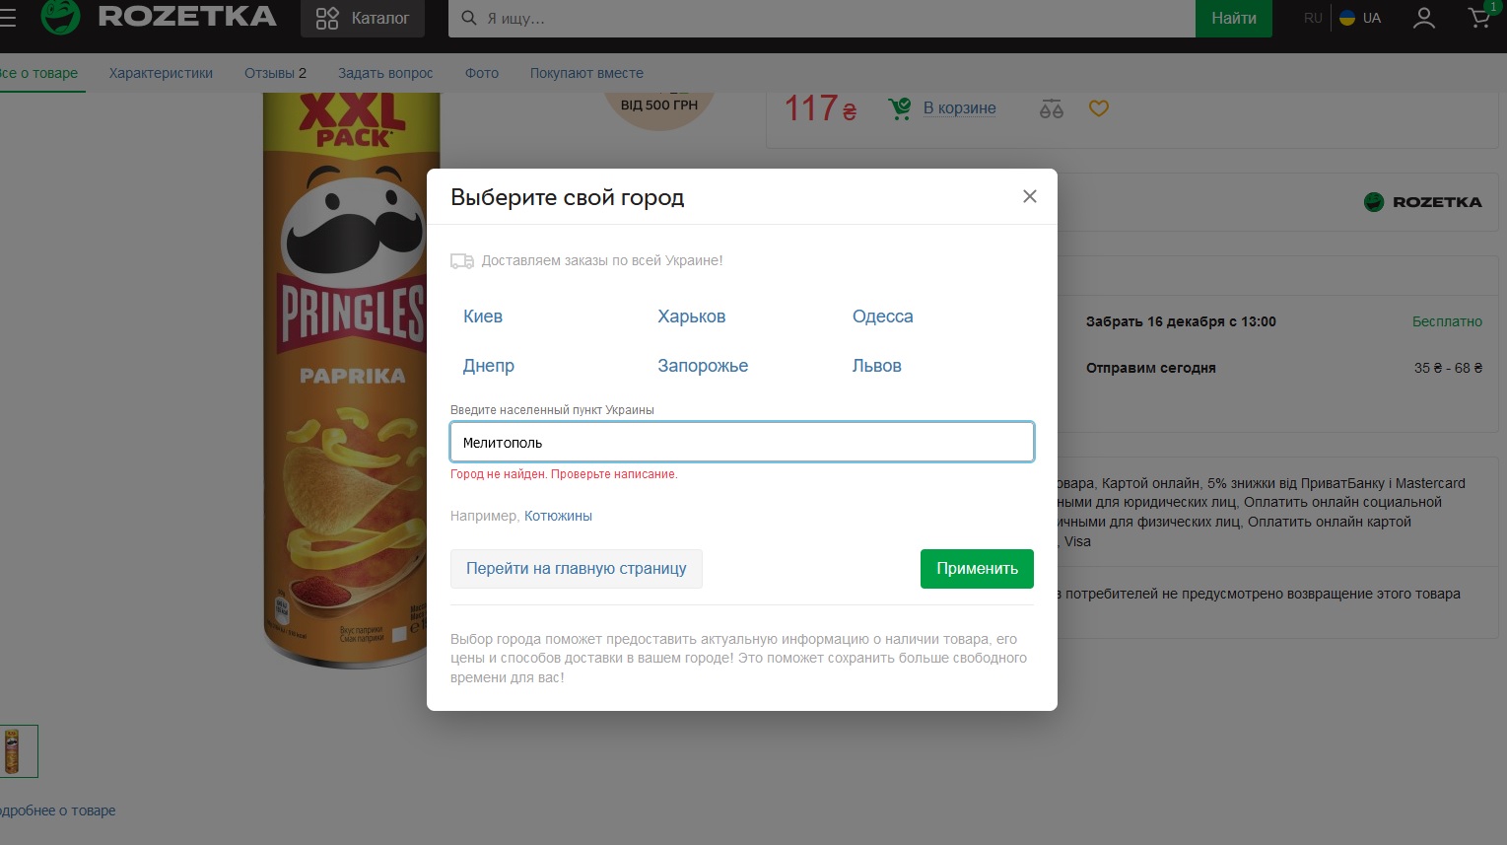Click the ROZETKA wordmark in header
This screenshot has height=845, width=1507.
187,17
